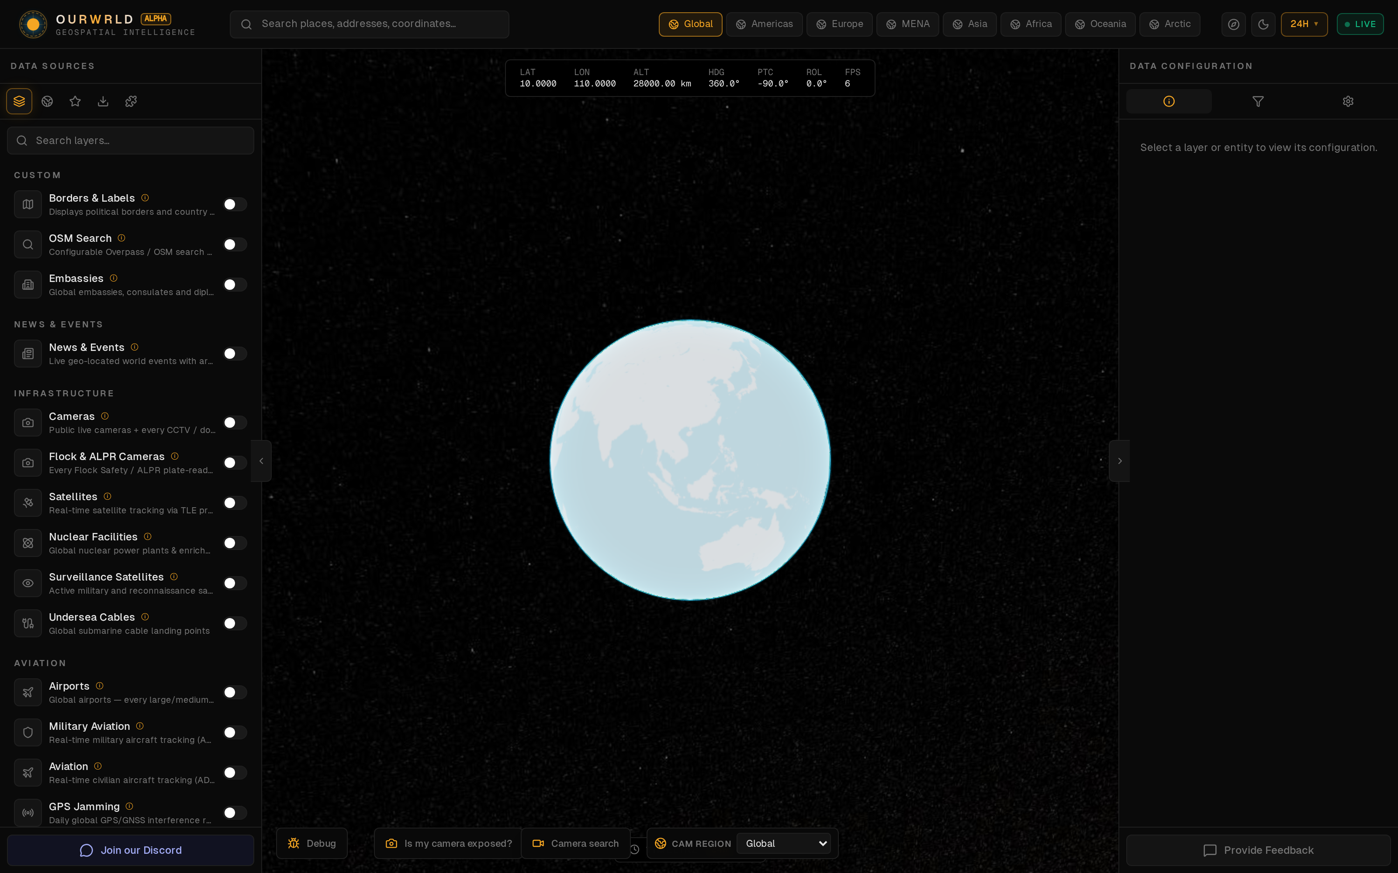Turn on Surveillance Satellites layer
The width and height of the screenshot is (1398, 873).
[235, 583]
